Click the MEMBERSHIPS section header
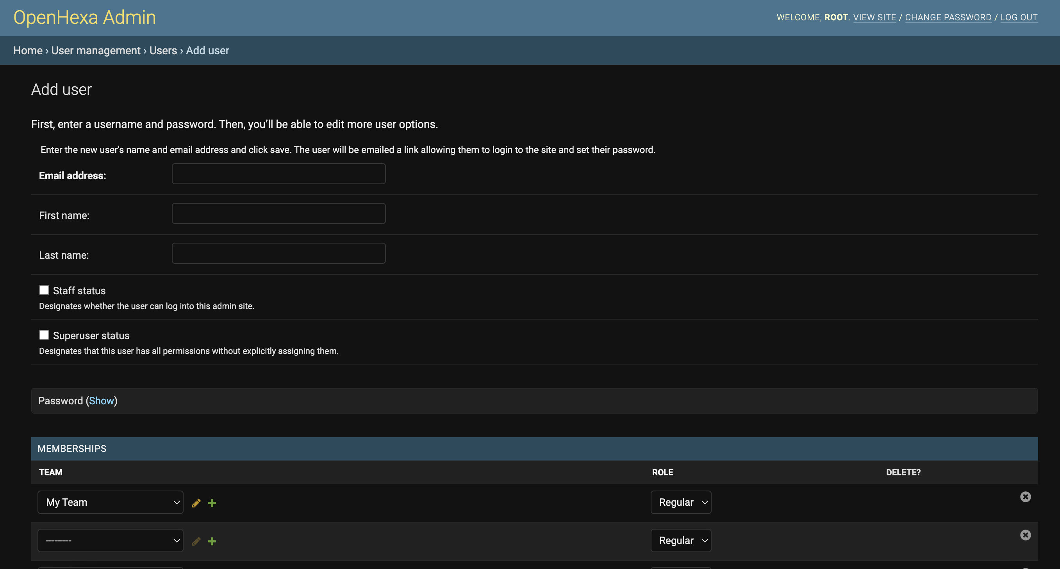 coord(535,448)
